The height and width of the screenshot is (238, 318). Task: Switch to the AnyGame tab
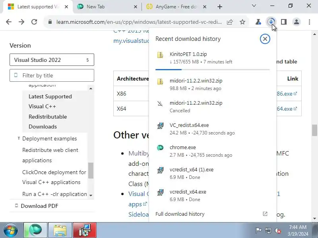click(176, 7)
